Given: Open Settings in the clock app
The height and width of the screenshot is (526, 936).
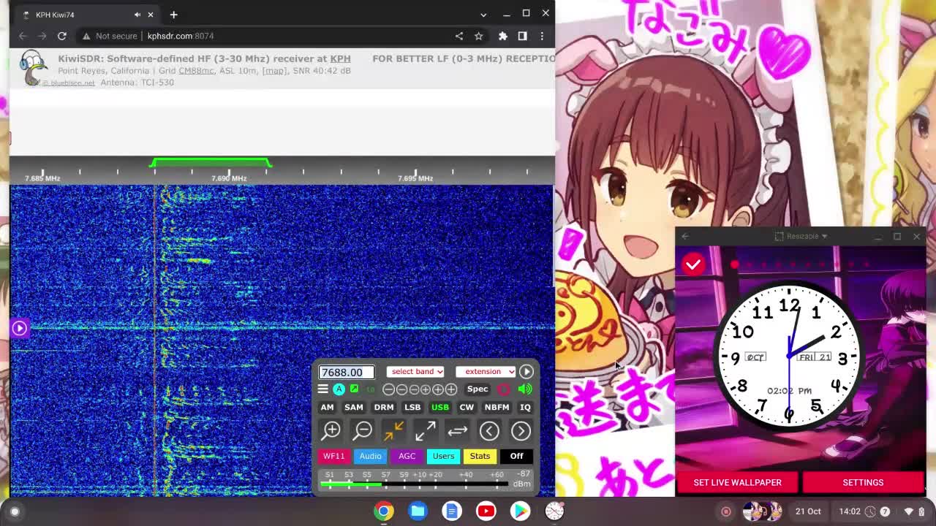Looking at the screenshot, I should click(863, 482).
